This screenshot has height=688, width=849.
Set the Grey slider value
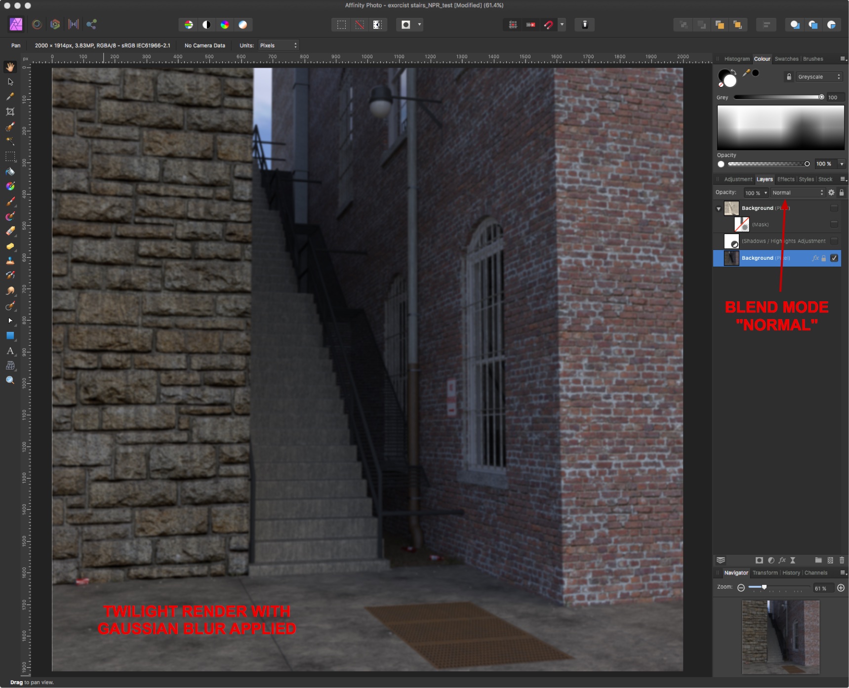click(x=778, y=97)
